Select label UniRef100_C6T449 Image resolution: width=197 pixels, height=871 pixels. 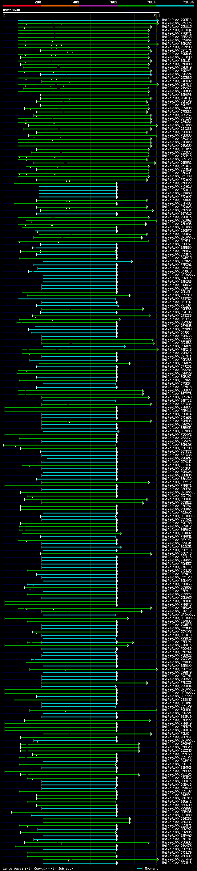177,859
